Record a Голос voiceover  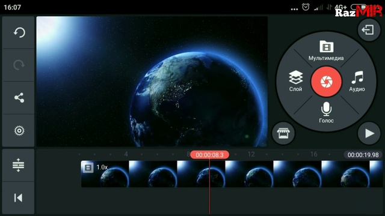pos(326,112)
